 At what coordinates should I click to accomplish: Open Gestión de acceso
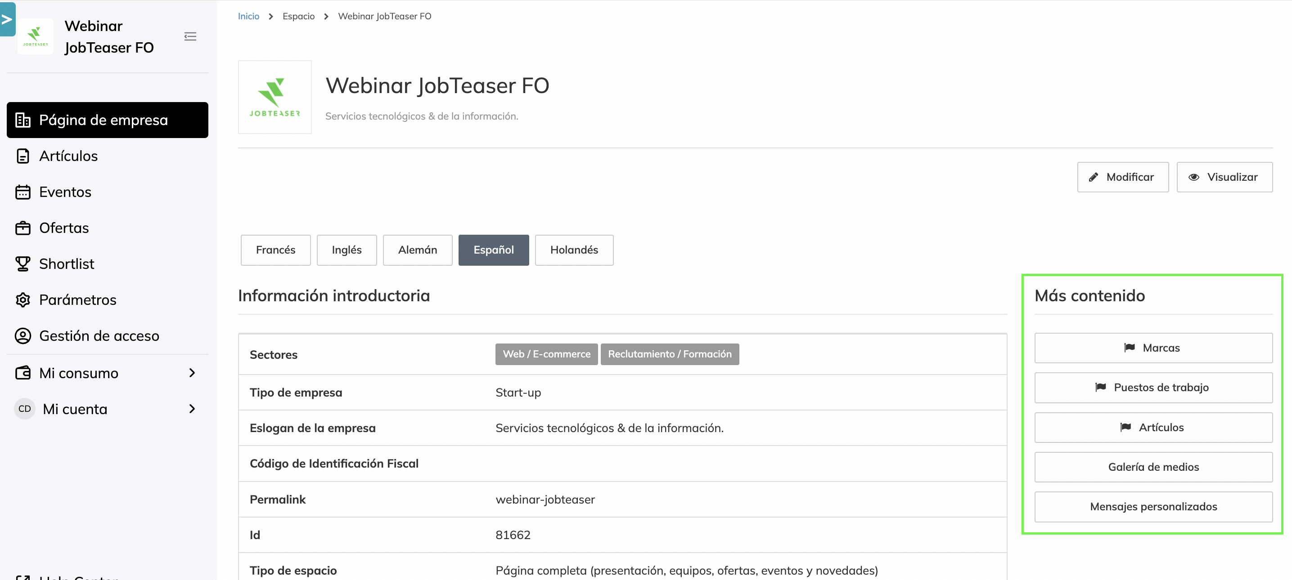(108, 336)
